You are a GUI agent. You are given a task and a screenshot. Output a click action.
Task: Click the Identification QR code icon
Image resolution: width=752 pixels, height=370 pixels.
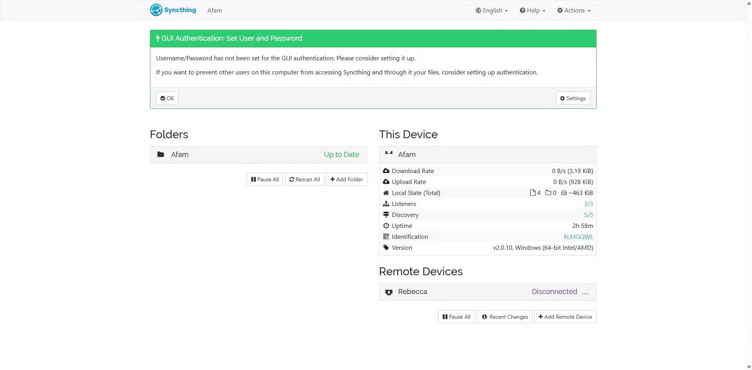387,236
